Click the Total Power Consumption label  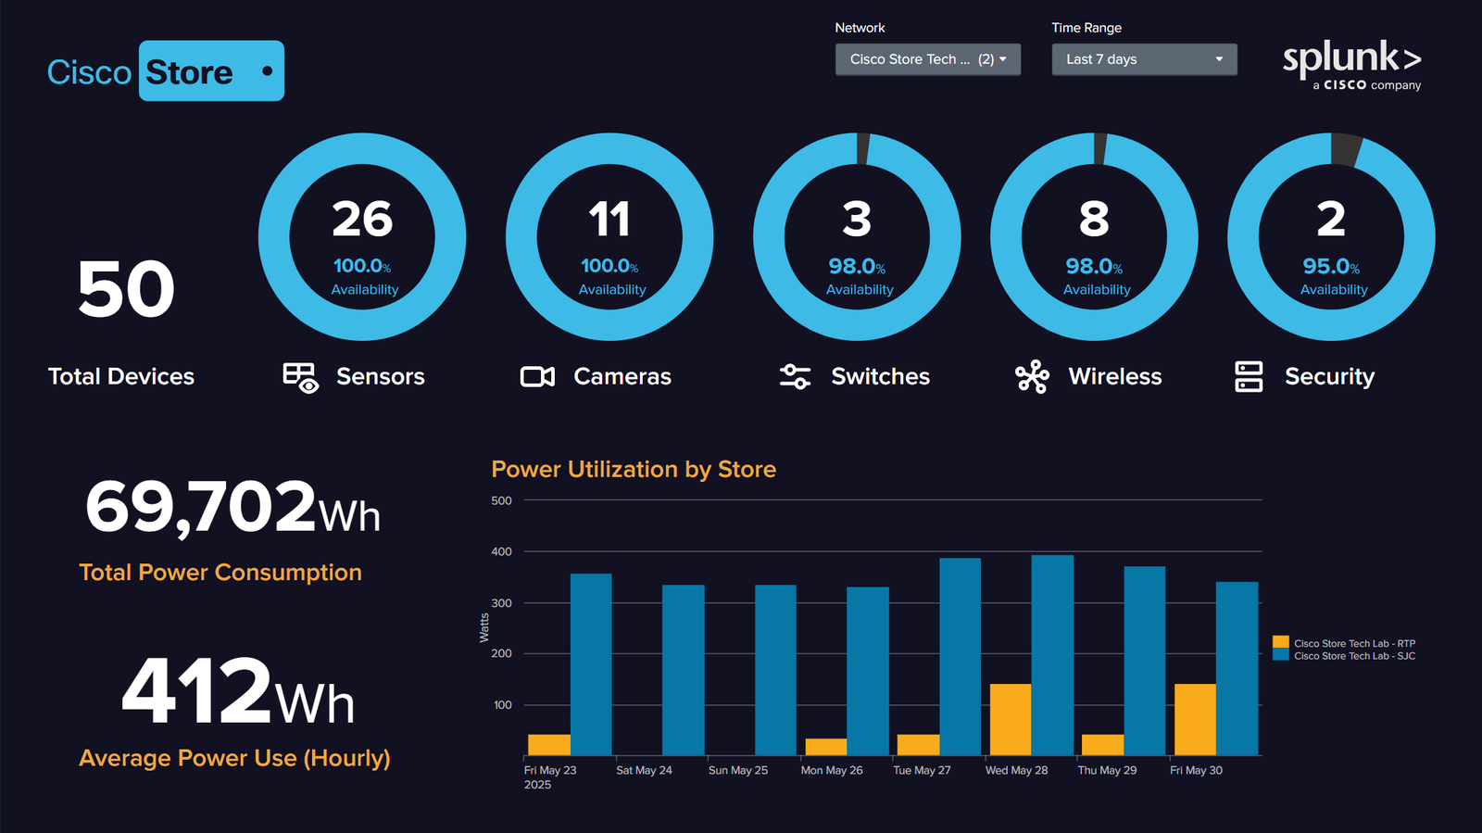pyautogui.click(x=220, y=573)
